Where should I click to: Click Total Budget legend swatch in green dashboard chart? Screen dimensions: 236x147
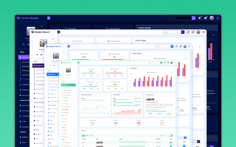point(147,72)
